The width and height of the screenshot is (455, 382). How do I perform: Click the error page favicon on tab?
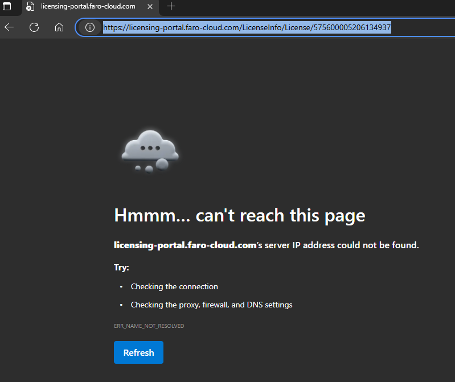(x=30, y=6)
